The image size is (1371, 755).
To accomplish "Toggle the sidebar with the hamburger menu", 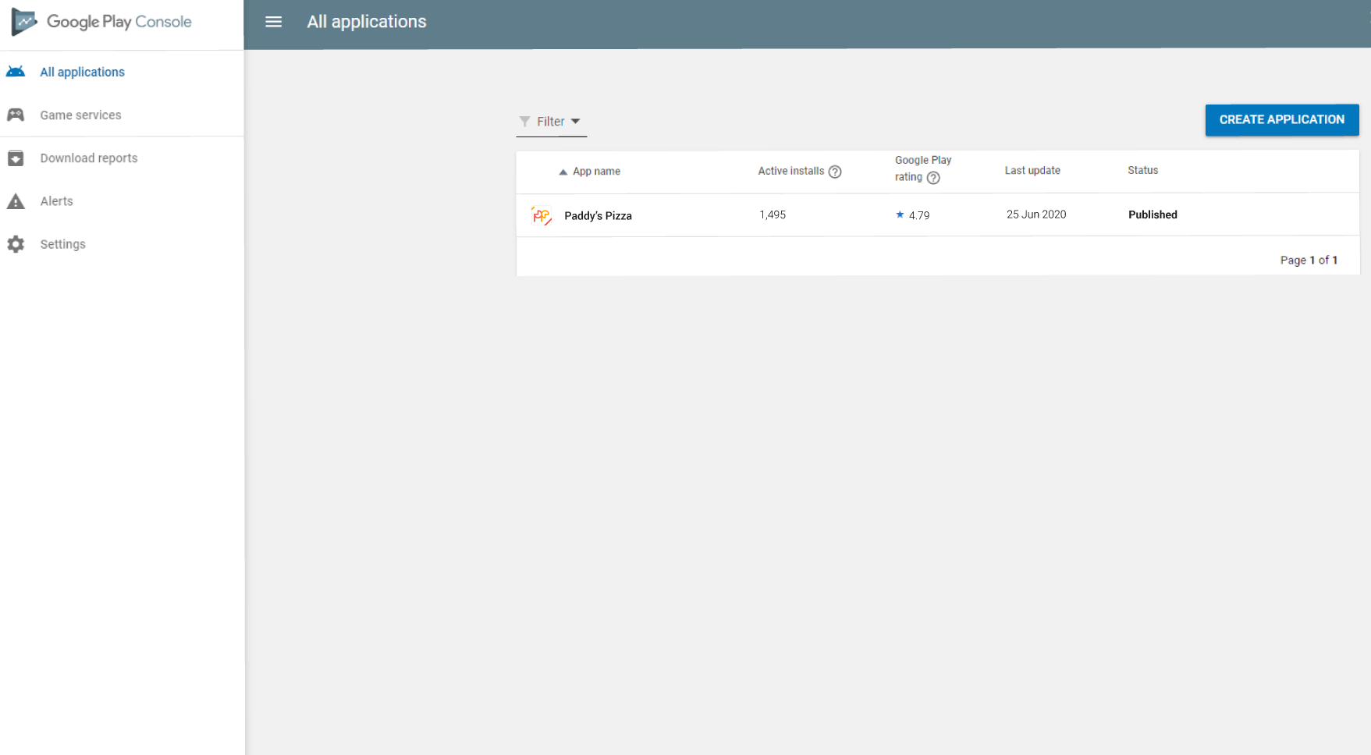I will point(273,21).
